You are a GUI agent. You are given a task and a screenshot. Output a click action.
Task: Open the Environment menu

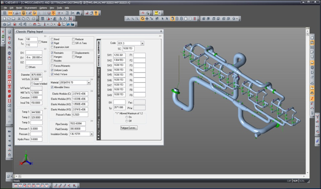pos(31,8)
